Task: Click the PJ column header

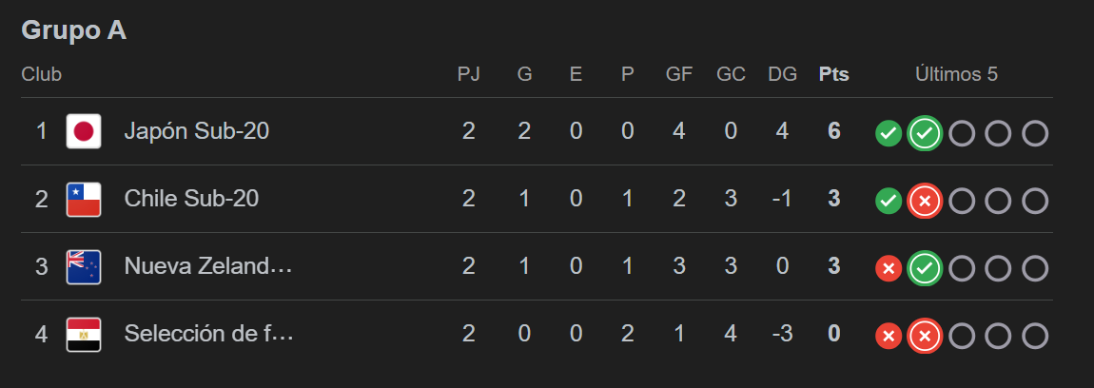Action: click(469, 74)
